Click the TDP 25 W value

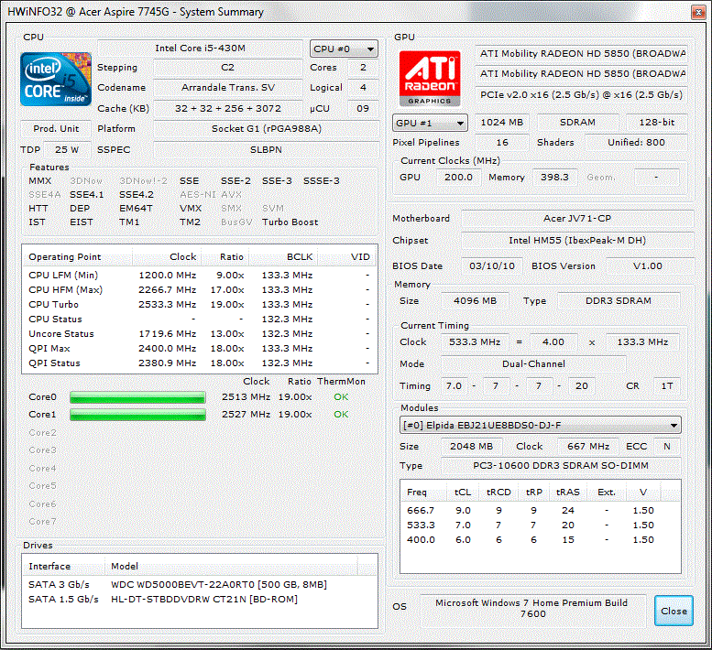tap(67, 150)
